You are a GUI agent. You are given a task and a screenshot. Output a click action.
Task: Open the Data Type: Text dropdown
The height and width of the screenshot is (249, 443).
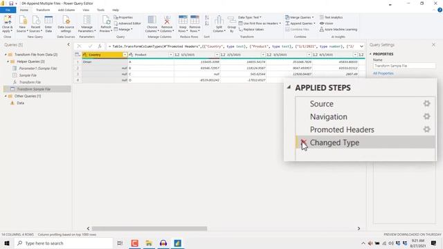[250, 17]
